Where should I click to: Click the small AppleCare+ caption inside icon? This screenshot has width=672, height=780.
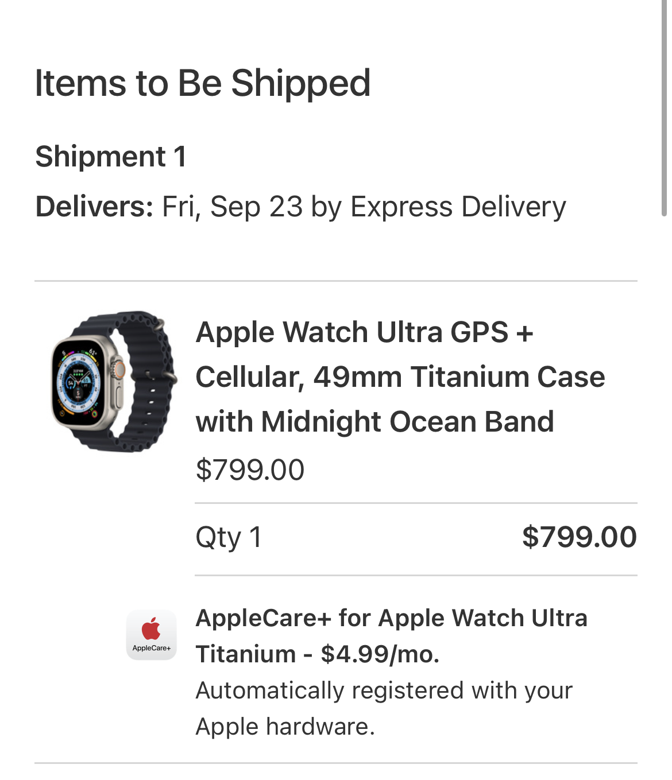click(152, 648)
